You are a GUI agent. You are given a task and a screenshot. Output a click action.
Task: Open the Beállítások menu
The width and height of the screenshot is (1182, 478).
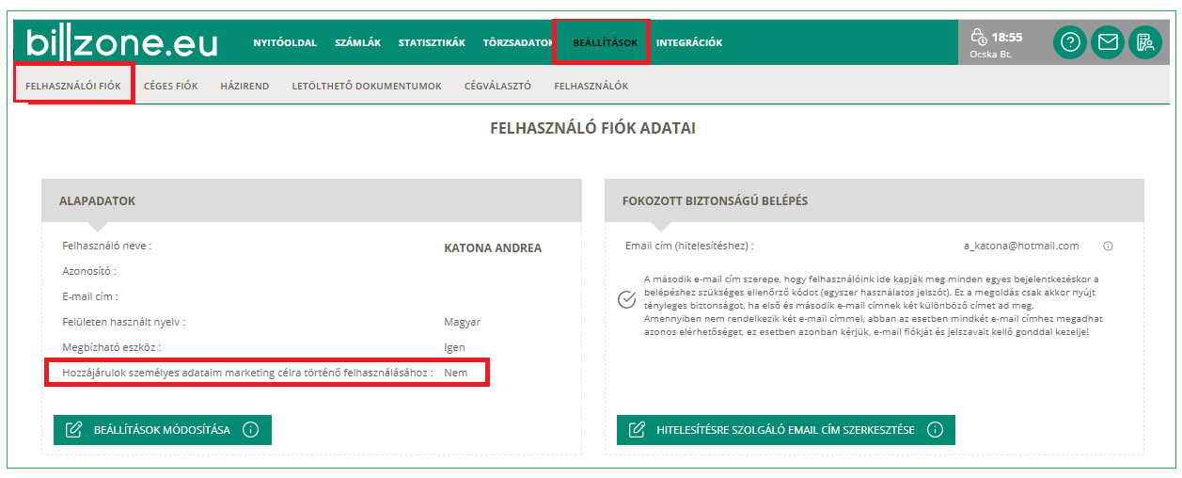[605, 42]
